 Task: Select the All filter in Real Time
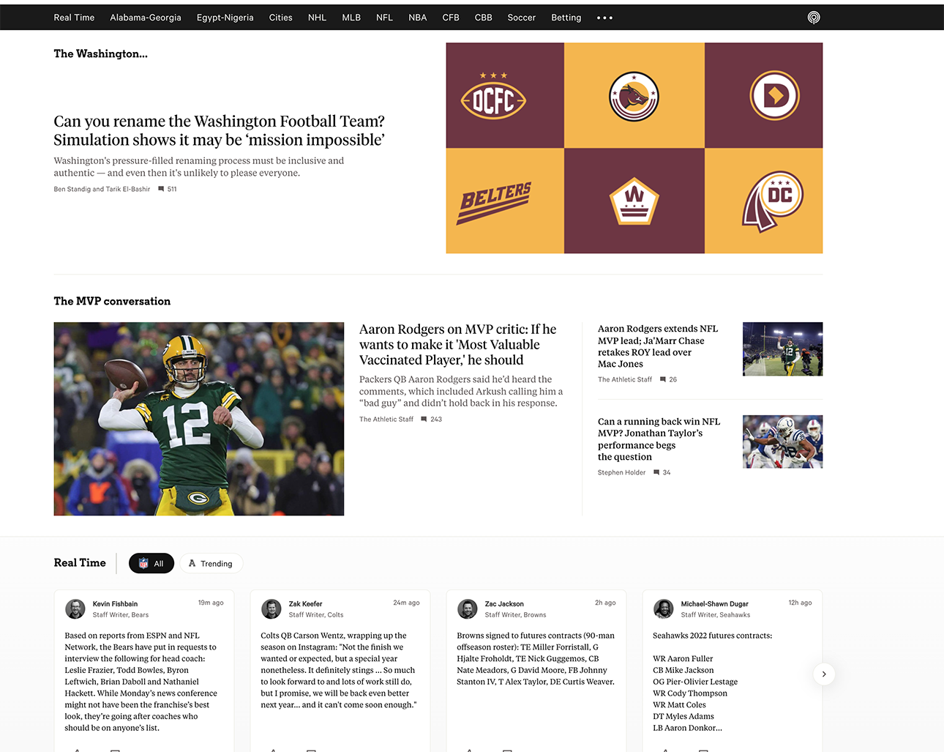click(x=151, y=563)
